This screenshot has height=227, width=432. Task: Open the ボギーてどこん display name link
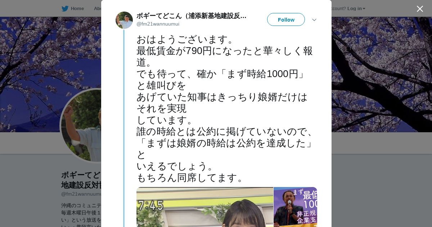tap(192, 16)
